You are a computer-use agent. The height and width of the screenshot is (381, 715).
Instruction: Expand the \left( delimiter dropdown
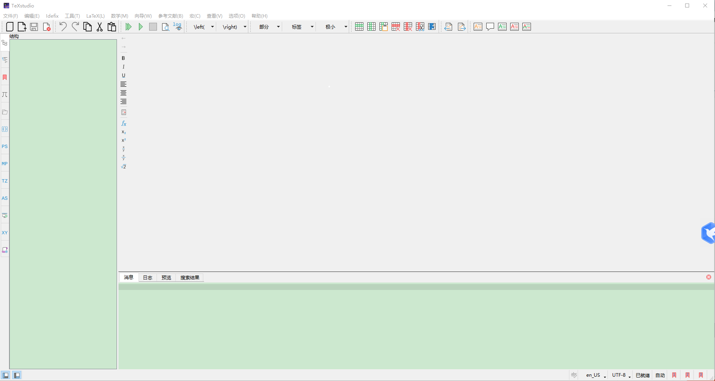click(x=212, y=27)
